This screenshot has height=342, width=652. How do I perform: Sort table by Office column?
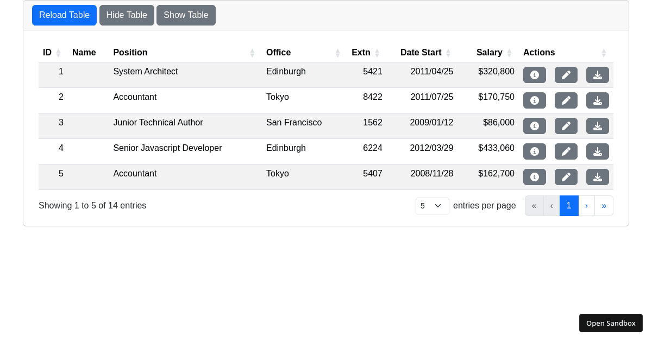point(304,53)
